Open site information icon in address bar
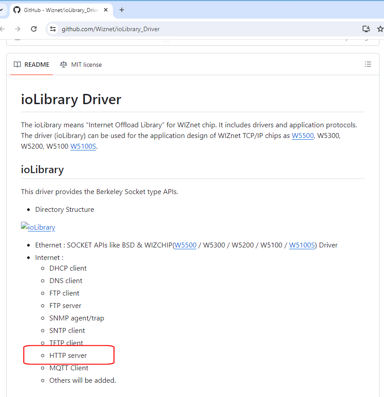 [53, 29]
